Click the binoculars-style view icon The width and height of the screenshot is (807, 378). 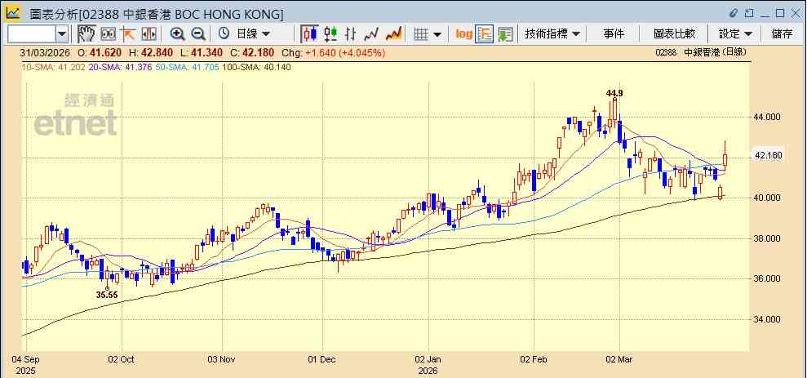pyautogui.click(x=108, y=34)
